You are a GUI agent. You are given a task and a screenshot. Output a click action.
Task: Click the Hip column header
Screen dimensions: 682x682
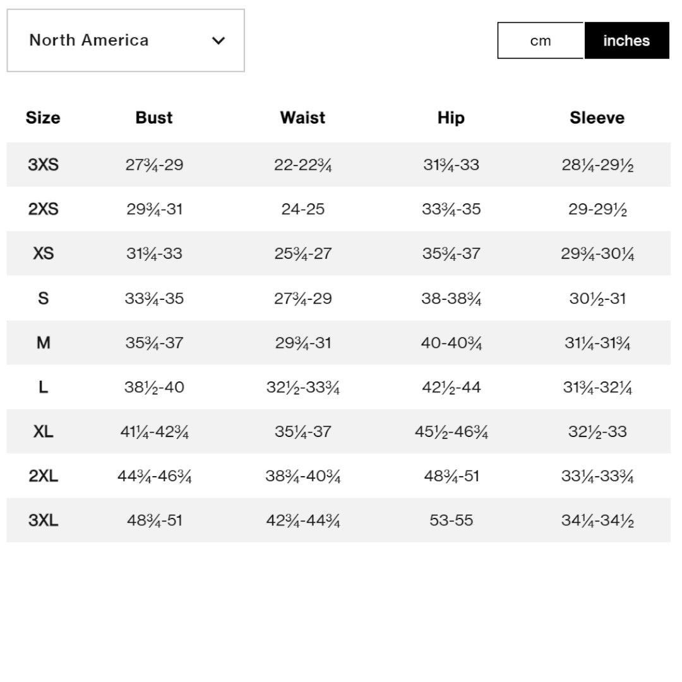pos(451,118)
